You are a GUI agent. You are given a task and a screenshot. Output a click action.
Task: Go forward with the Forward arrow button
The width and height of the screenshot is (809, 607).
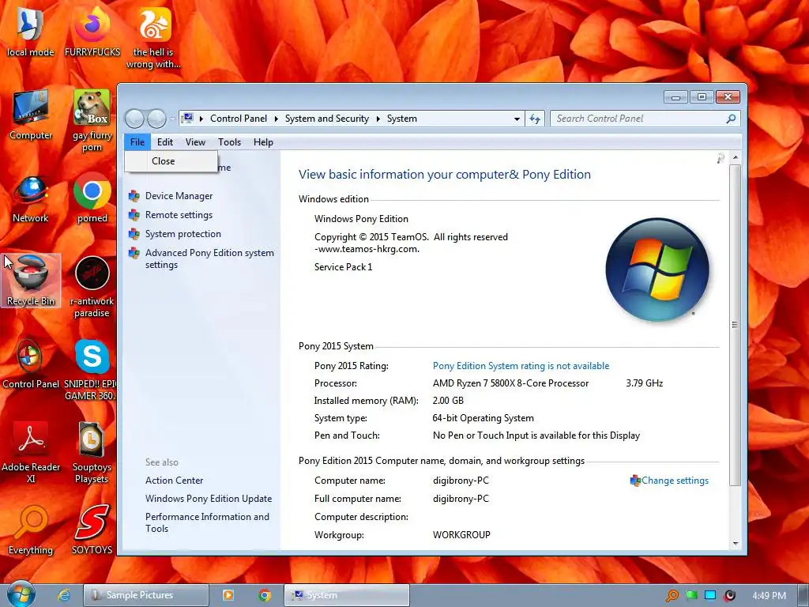tap(157, 119)
